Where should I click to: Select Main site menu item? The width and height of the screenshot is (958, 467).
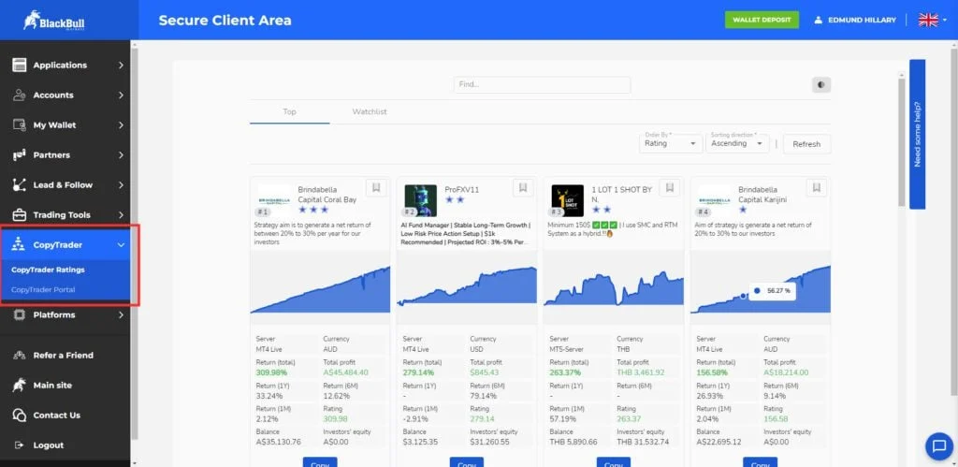point(52,385)
